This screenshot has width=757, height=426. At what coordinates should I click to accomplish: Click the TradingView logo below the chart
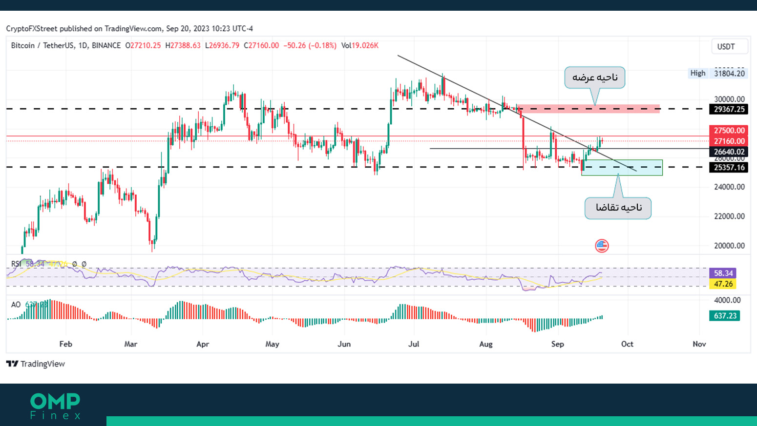[x=35, y=364]
